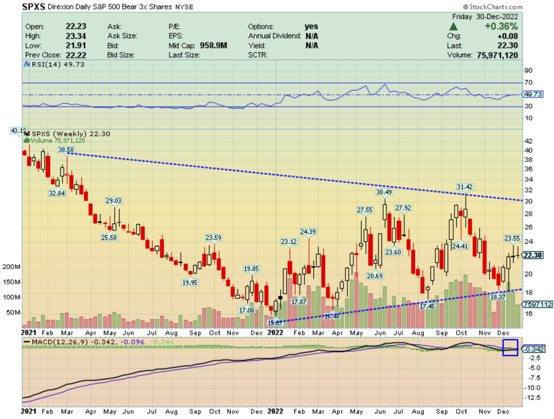Click the 22.30 last price tag on axis
554x419 pixels.
click(x=533, y=255)
